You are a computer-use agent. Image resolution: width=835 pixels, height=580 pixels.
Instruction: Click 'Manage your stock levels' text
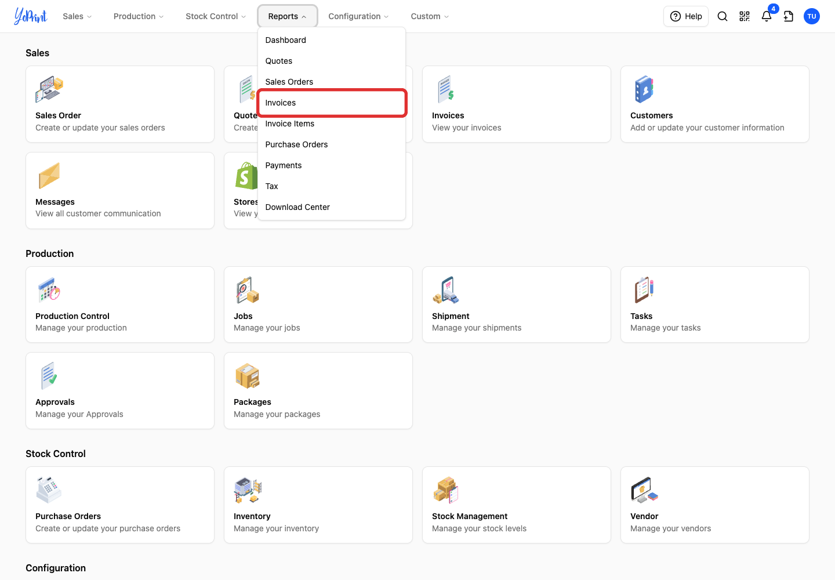point(480,528)
